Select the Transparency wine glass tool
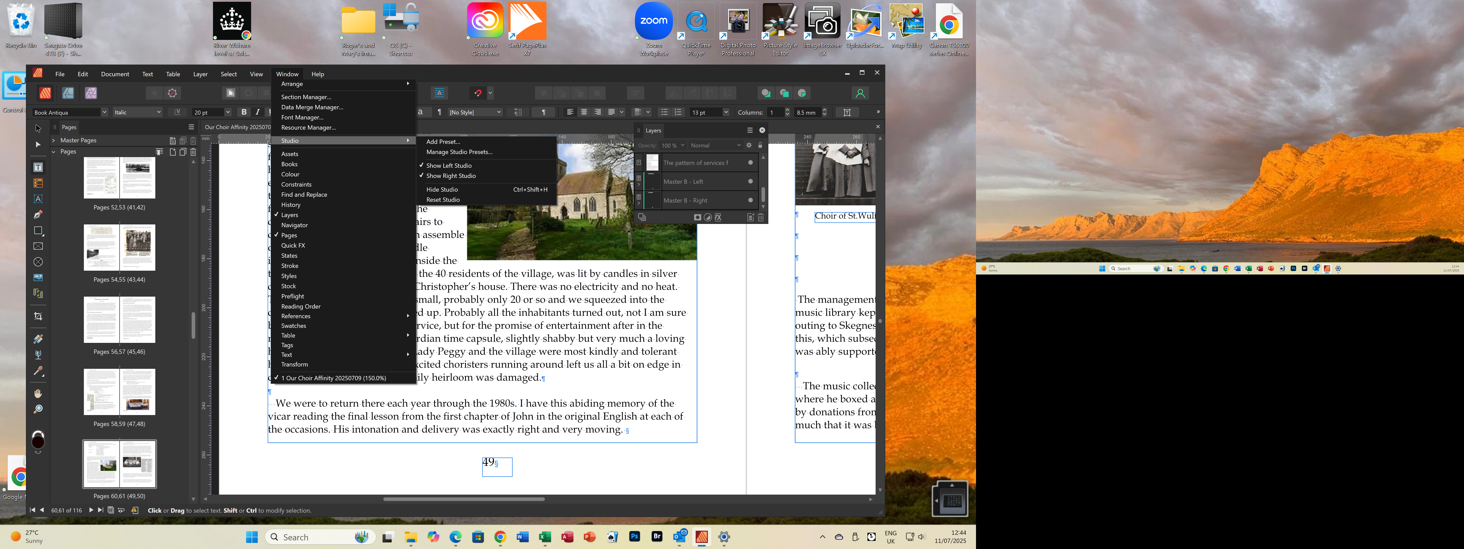This screenshot has width=1464, height=549. click(38, 355)
